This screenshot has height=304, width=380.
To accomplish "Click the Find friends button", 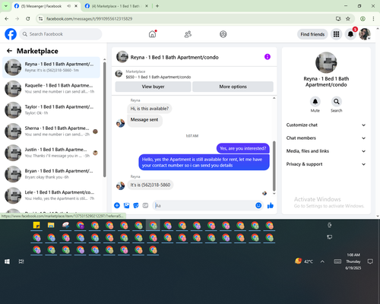I will (312, 34).
